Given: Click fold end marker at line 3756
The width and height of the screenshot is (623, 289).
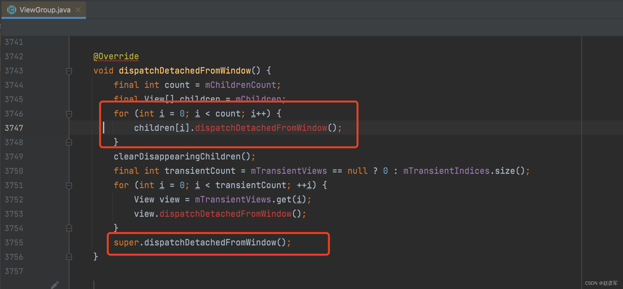Looking at the screenshot, I should [69, 257].
